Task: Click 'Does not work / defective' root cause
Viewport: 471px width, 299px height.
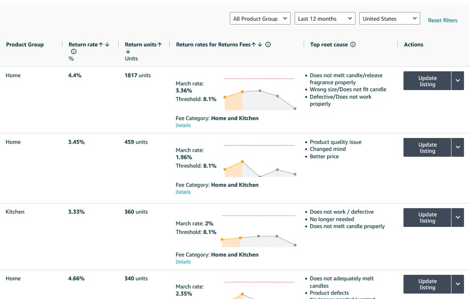Action: 342,212
